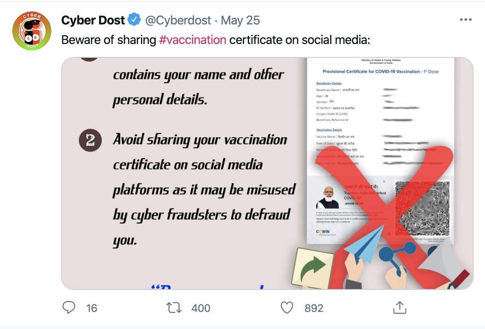
Task: Click the reply speech bubble icon
Action: pyautogui.click(x=69, y=307)
